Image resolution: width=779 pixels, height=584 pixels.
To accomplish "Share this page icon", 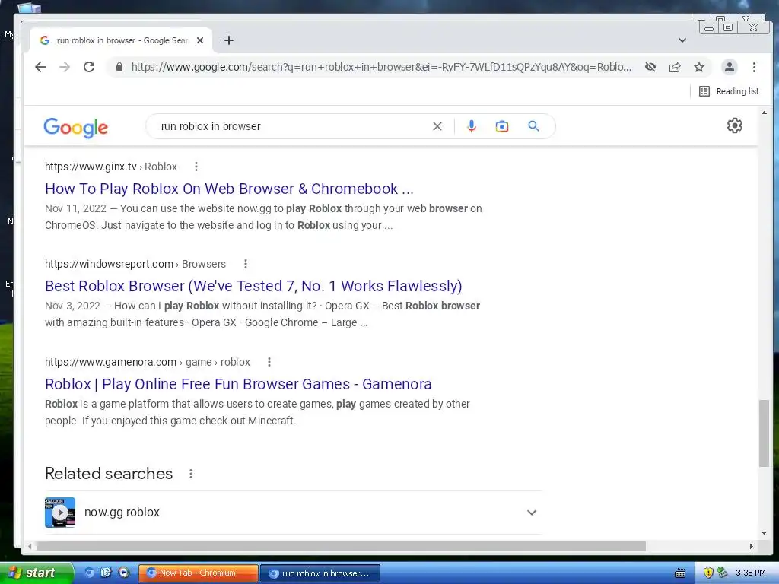I will [x=675, y=67].
